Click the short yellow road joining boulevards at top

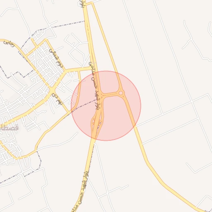[89, 3]
